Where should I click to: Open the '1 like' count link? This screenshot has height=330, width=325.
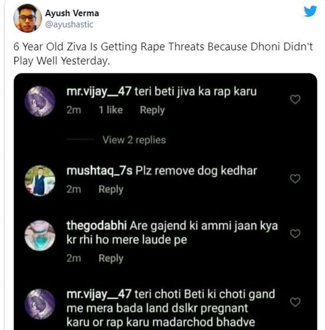coord(111,110)
